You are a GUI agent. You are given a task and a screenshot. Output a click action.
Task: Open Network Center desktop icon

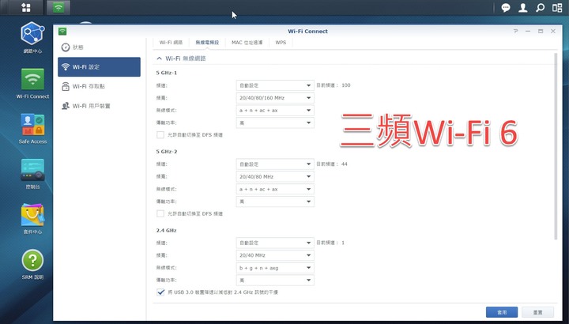pos(32,38)
